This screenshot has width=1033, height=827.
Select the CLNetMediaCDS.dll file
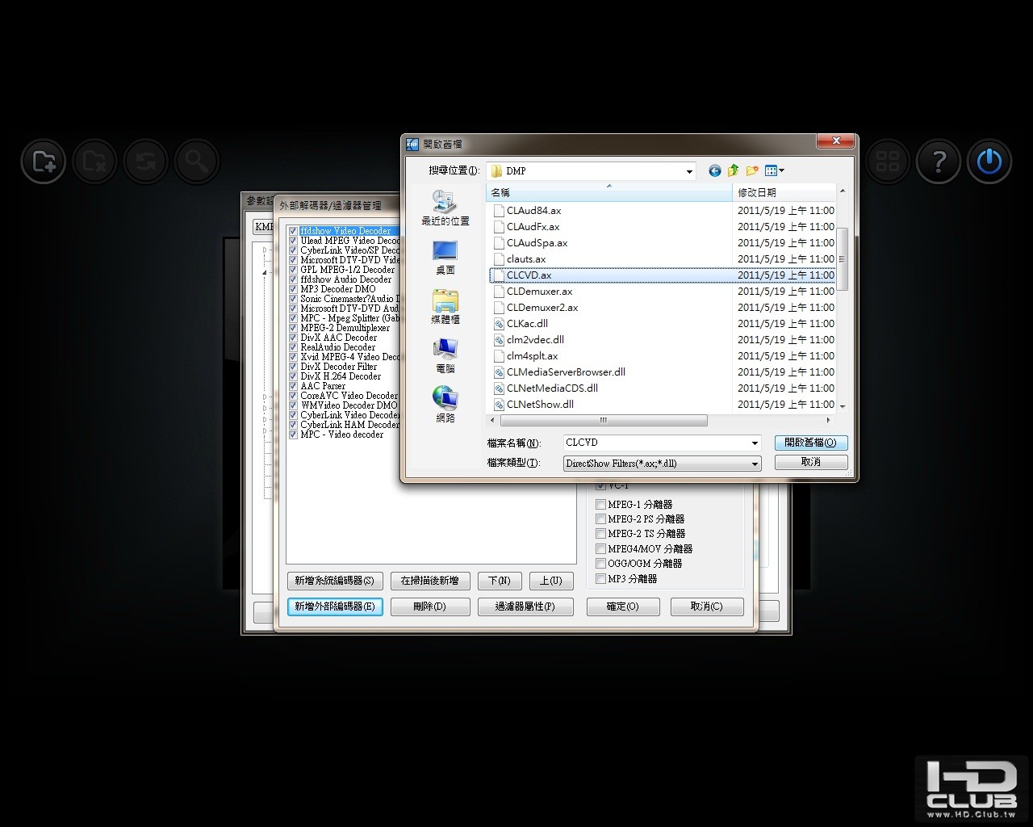pos(552,388)
